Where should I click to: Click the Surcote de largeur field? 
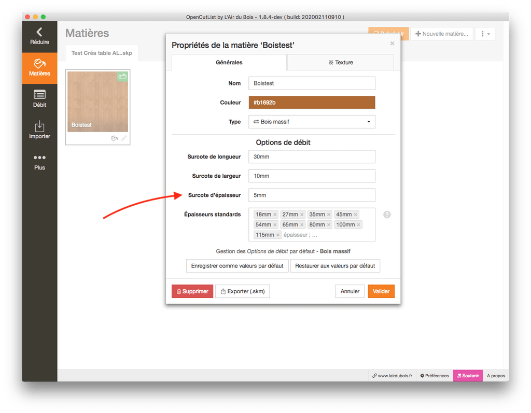(312, 176)
